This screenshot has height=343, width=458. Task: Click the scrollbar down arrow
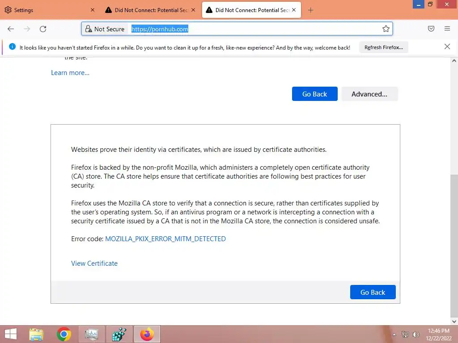click(454, 322)
